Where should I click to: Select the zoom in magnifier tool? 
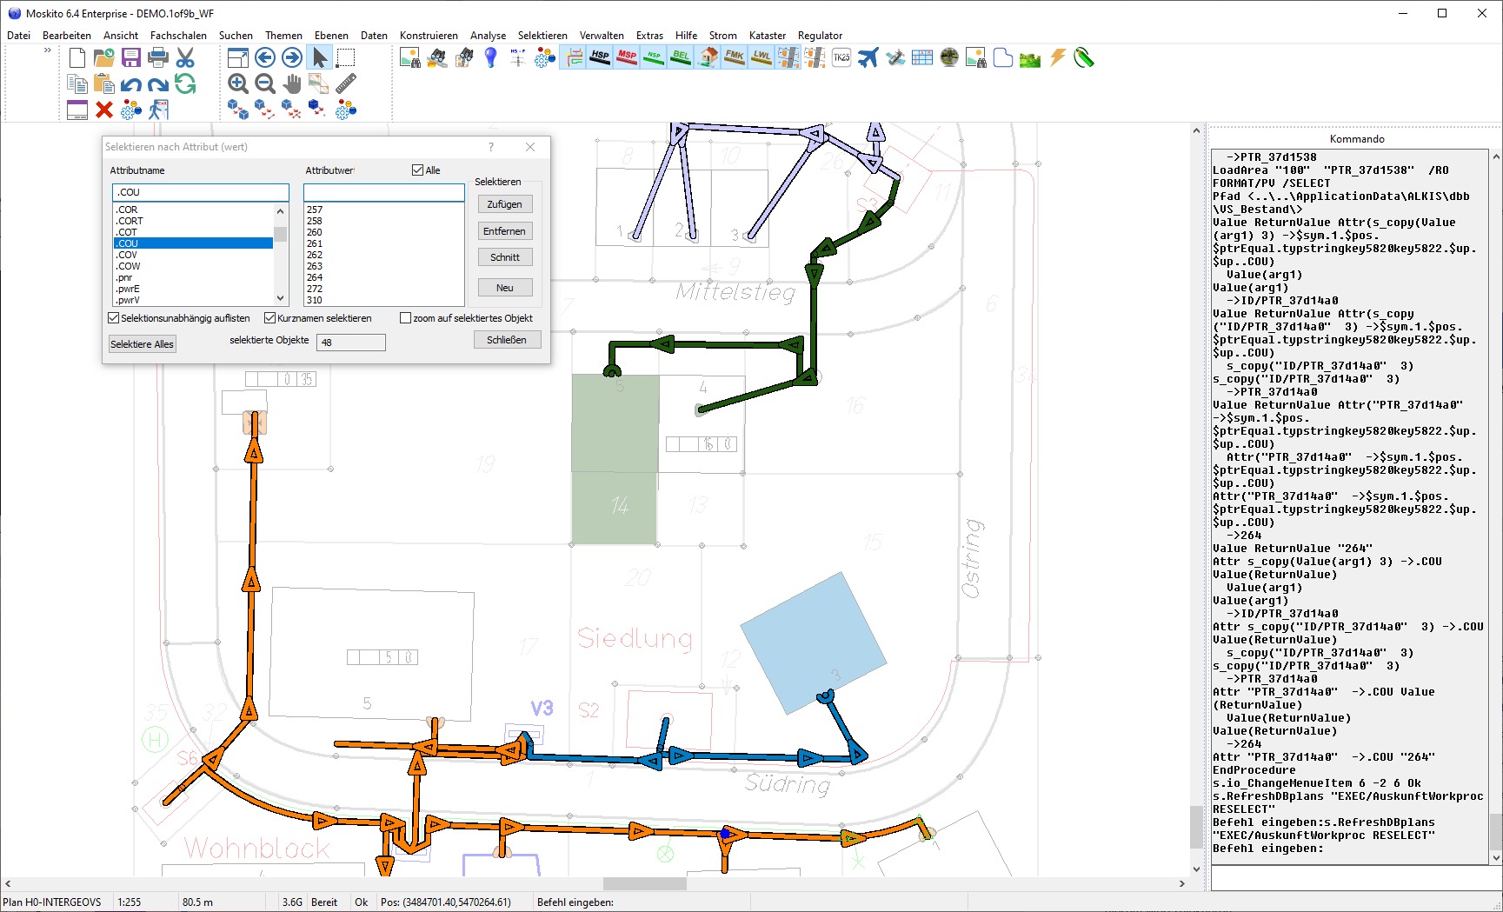[238, 83]
